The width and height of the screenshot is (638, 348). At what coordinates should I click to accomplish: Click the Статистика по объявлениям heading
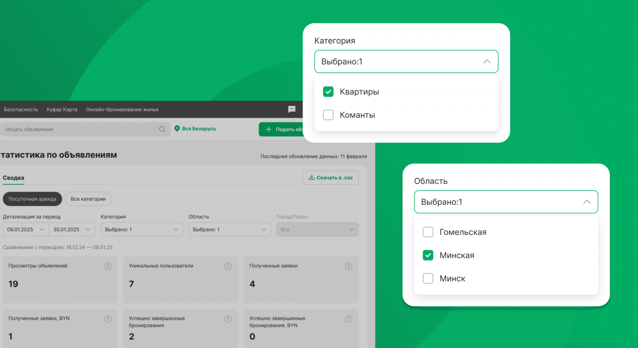[58, 155]
